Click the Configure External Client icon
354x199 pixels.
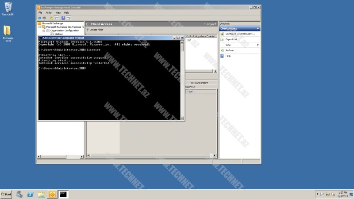click(222, 34)
